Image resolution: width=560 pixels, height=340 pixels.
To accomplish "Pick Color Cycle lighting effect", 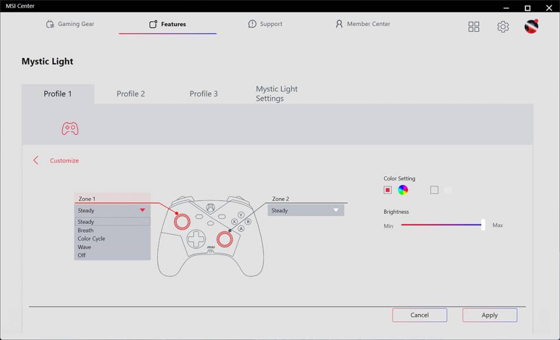I will [x=91, y=239].
